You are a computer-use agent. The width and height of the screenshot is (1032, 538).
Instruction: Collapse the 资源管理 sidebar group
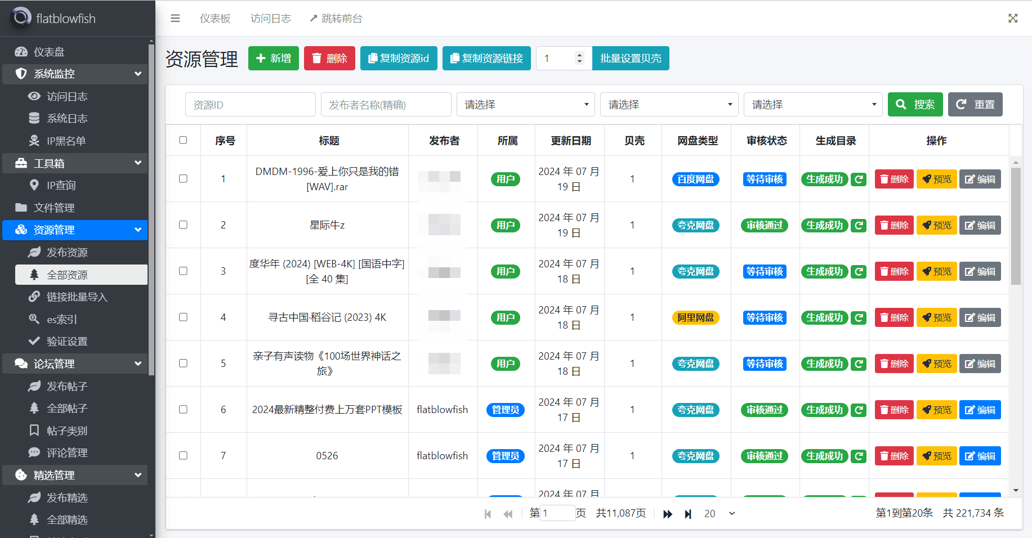pos(75,230)
